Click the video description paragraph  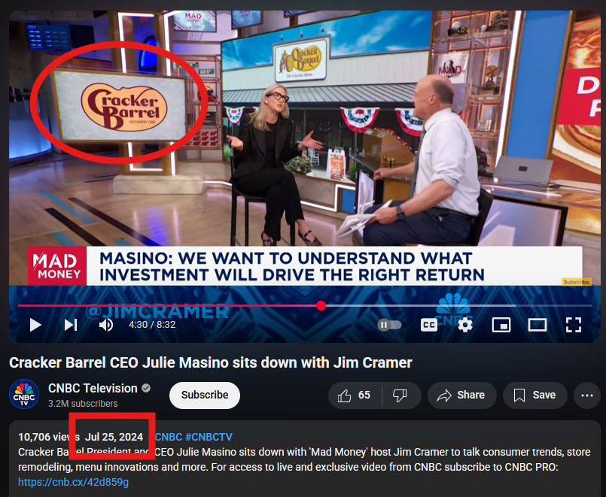[304, 459]
